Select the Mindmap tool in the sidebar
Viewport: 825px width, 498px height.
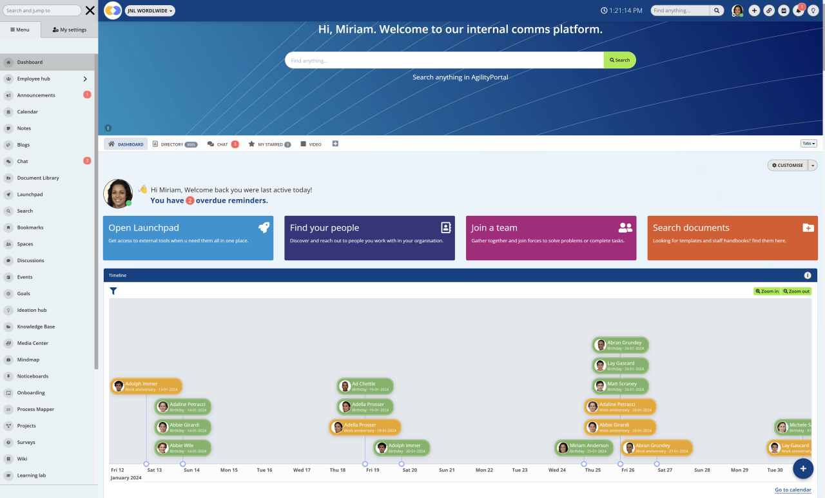pyautogui.click(x=29, y=359)
